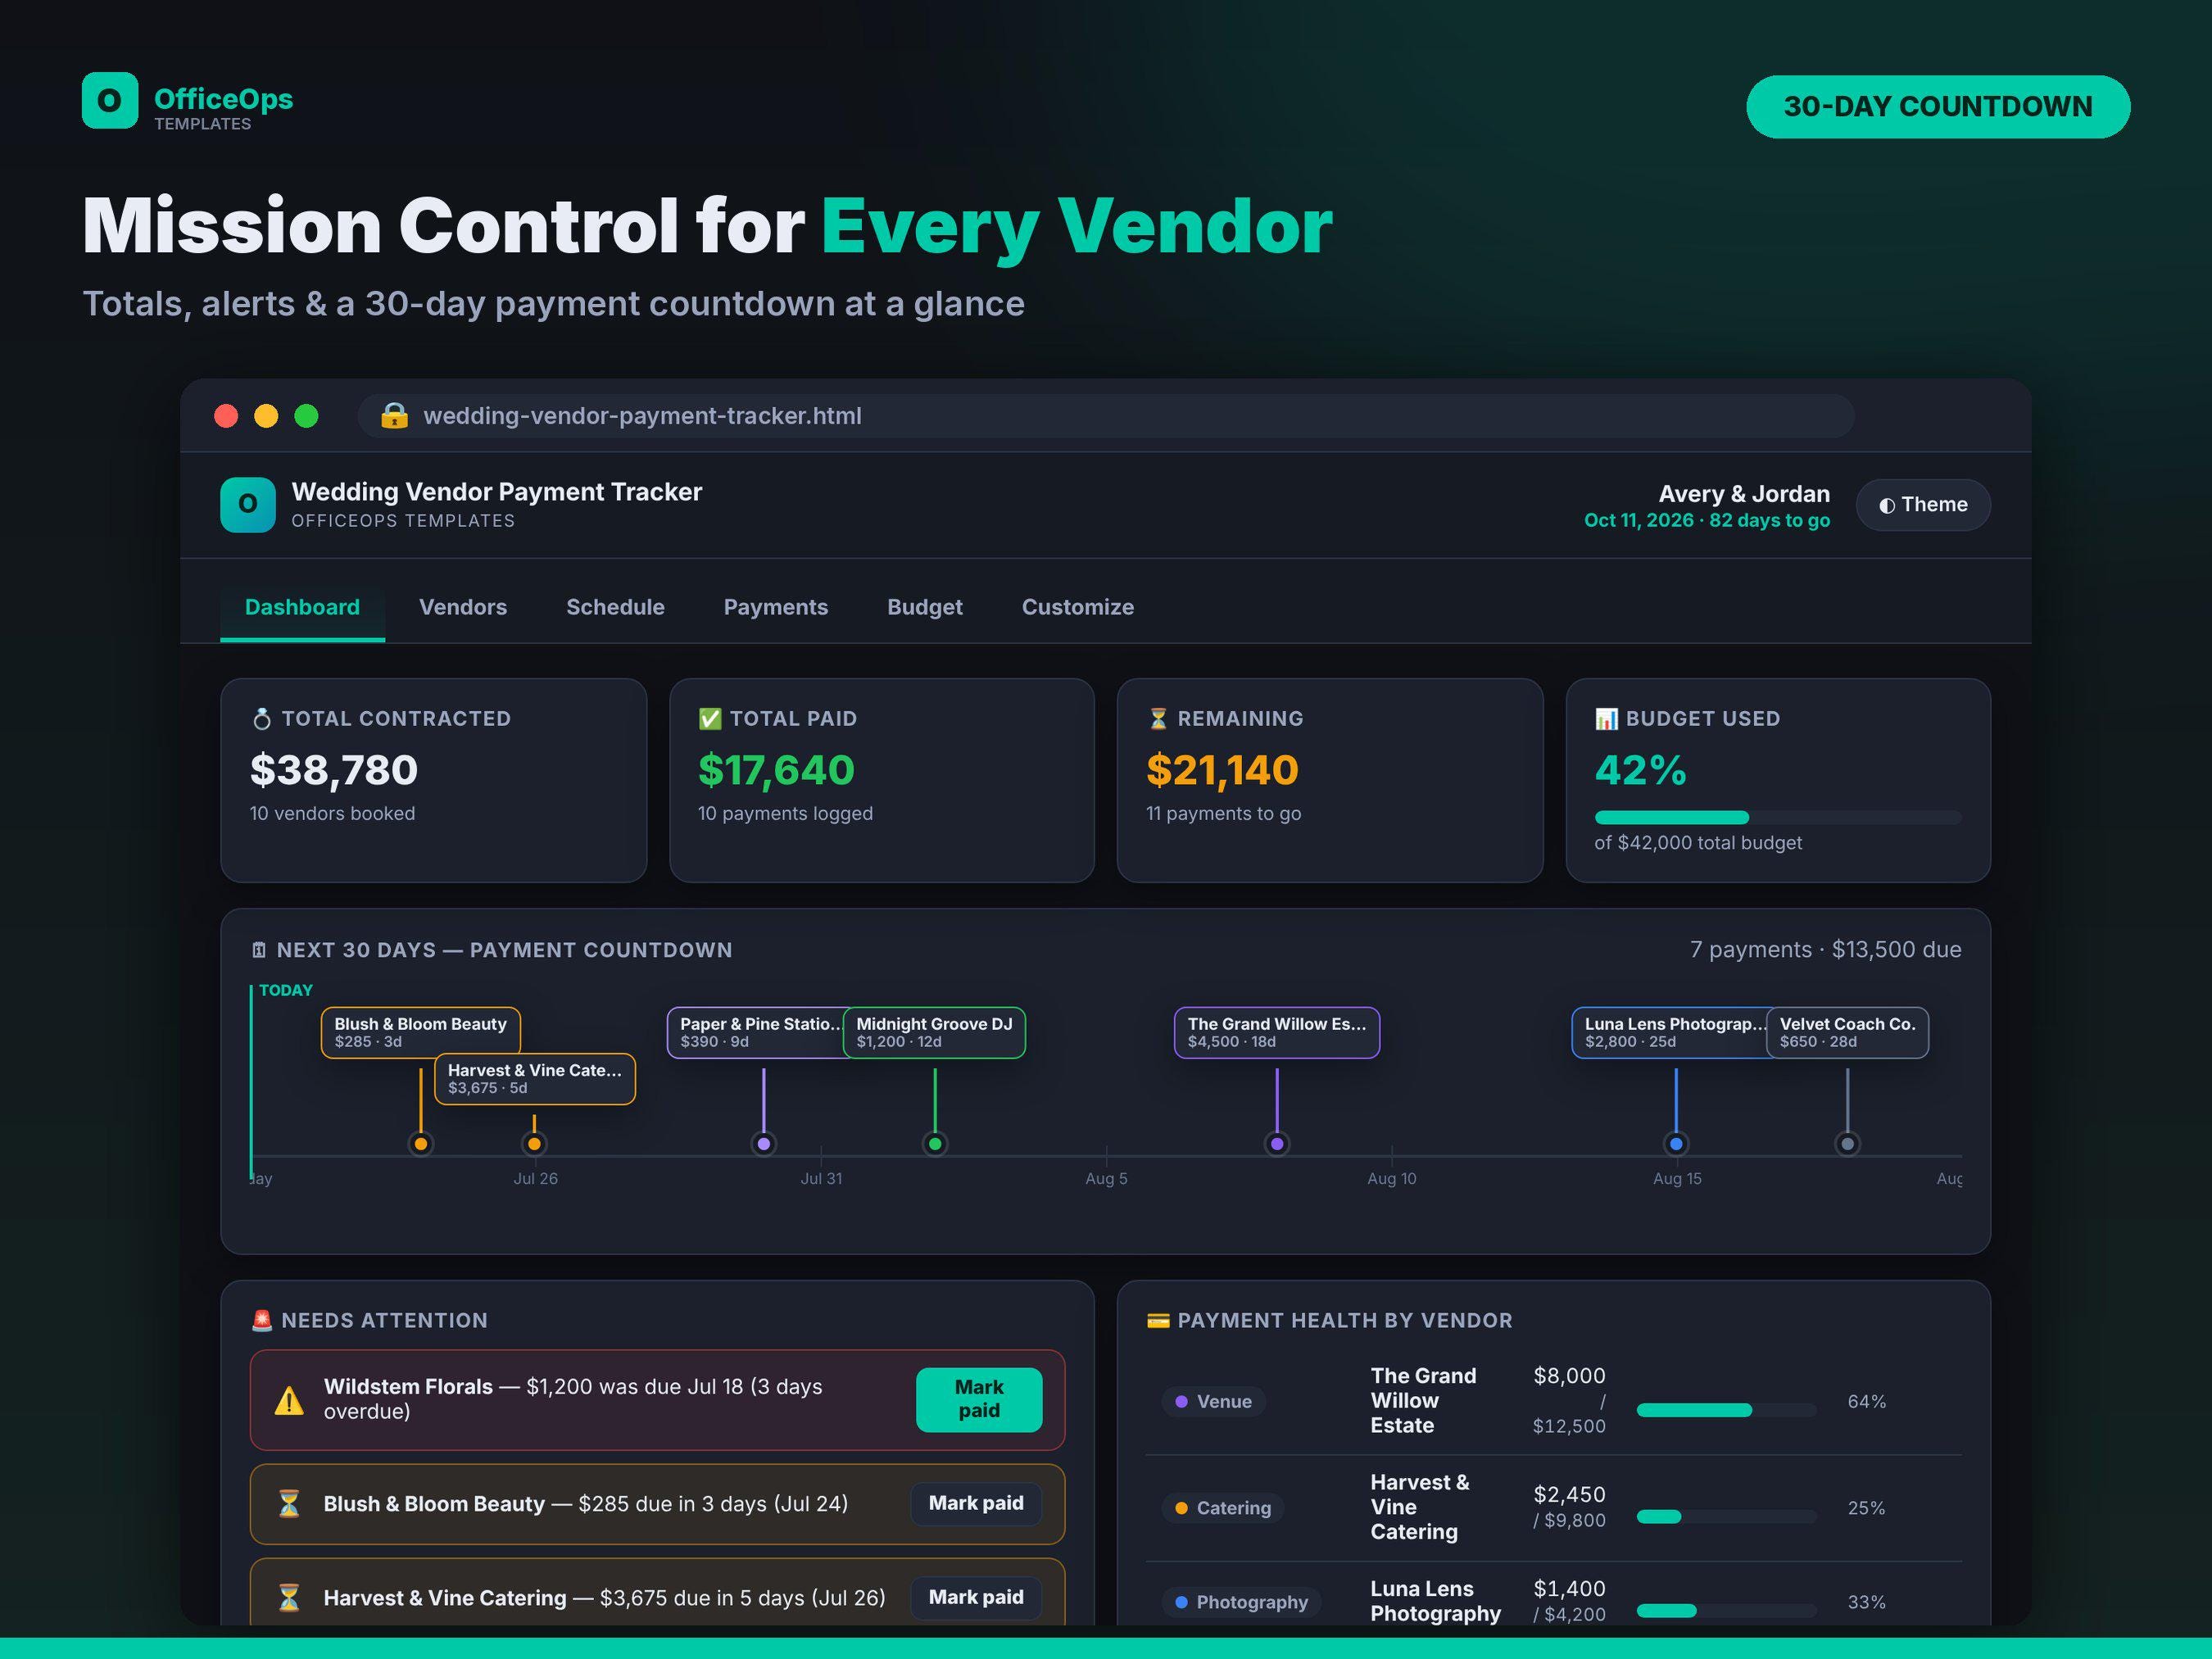Mark Harvest & Vine Catering as paid
The height and width of the screenshot is (1659, 2212).
tap(976, 1597)
